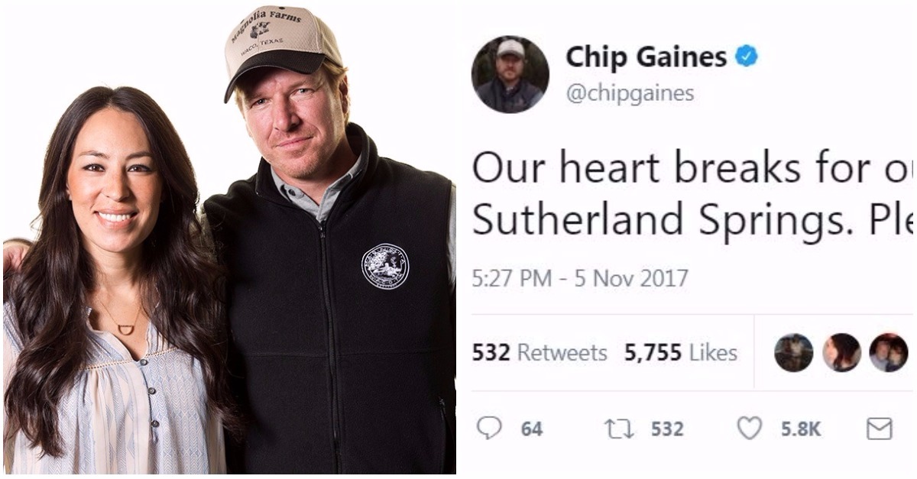Click the 532 count beside retweet icon
917x479 pixels.
(666, 429)
